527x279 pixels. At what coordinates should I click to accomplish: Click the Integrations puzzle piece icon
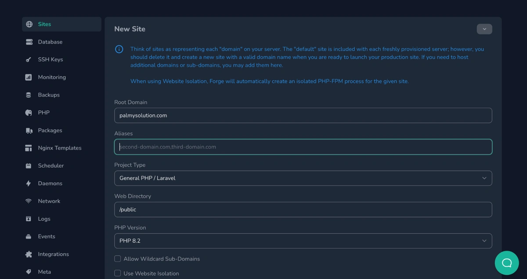tap(29, 254)
